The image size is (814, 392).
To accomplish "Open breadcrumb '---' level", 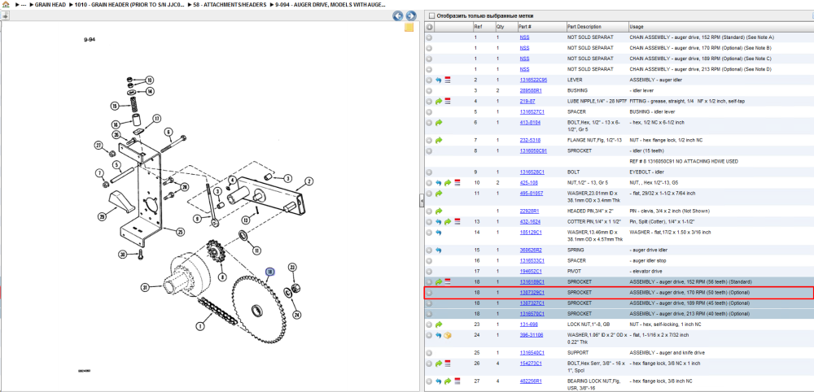I will coord(24,4).
